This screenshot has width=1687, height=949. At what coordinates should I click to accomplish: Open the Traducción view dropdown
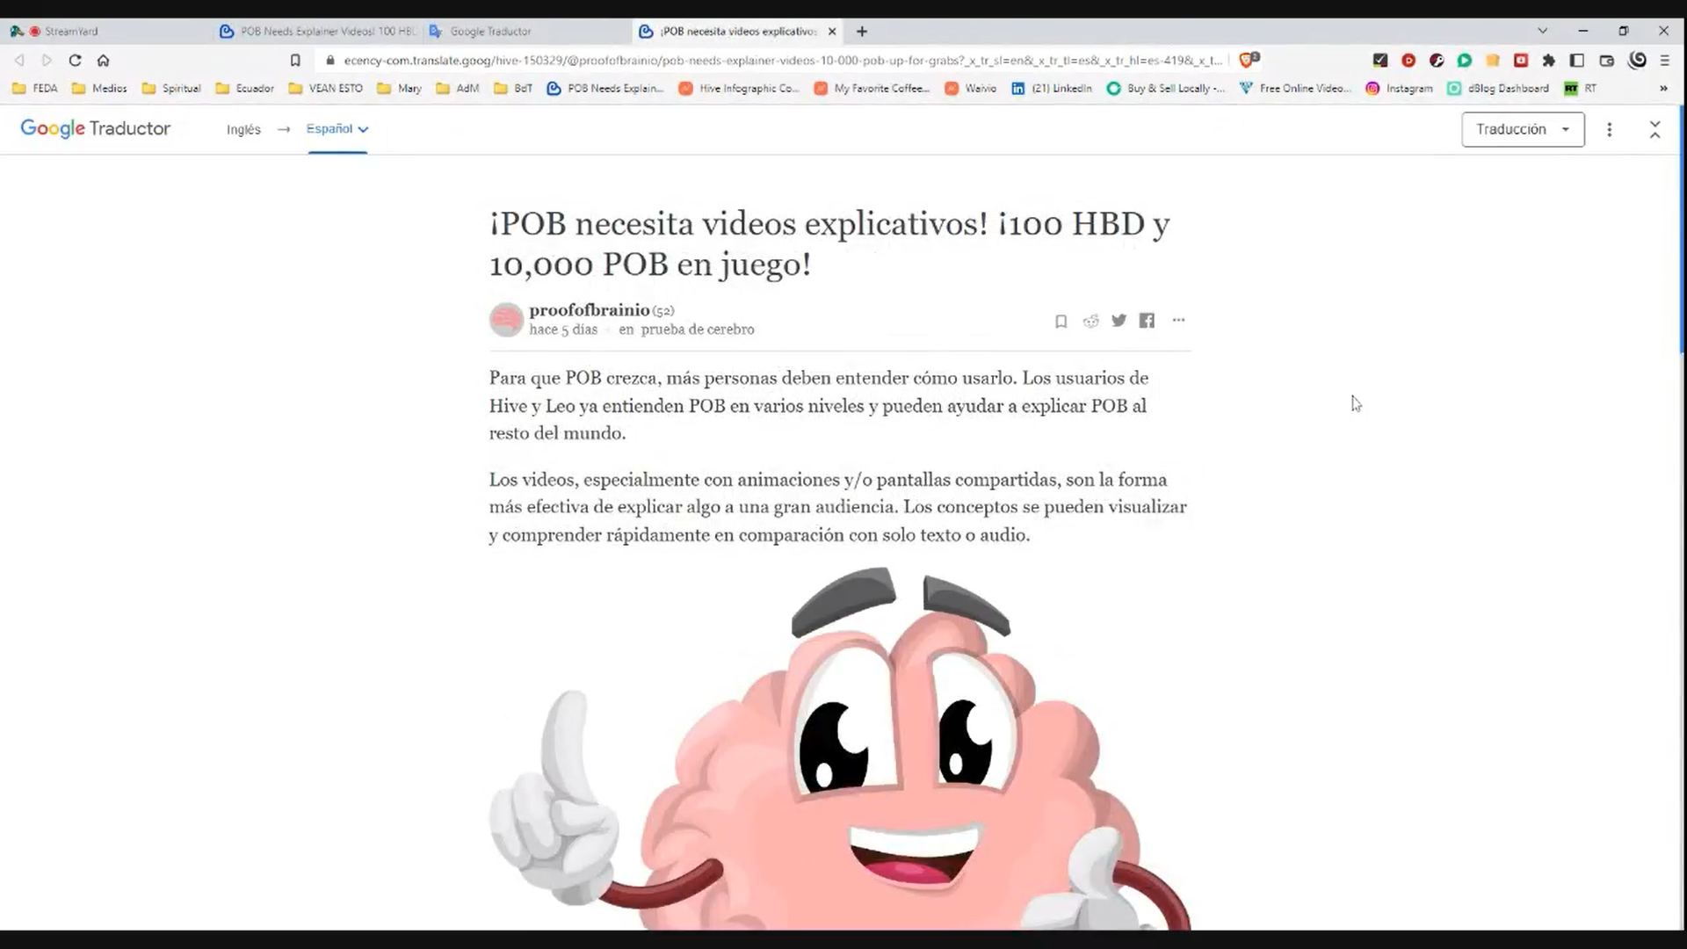[1523, 129]
